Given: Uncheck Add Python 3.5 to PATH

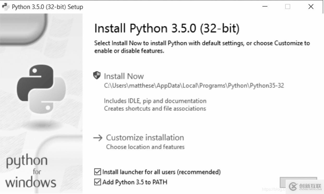Looking at the screenshot, I should click(98, 182).
